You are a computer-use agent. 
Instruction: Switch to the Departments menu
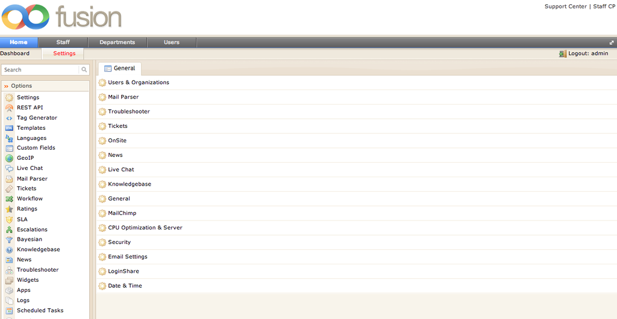(x=117, y=42)
